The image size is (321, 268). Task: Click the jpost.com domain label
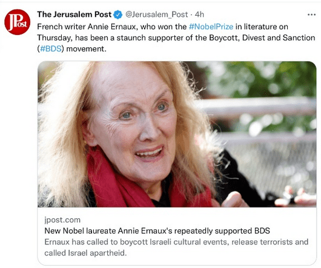tap(62, 220)
